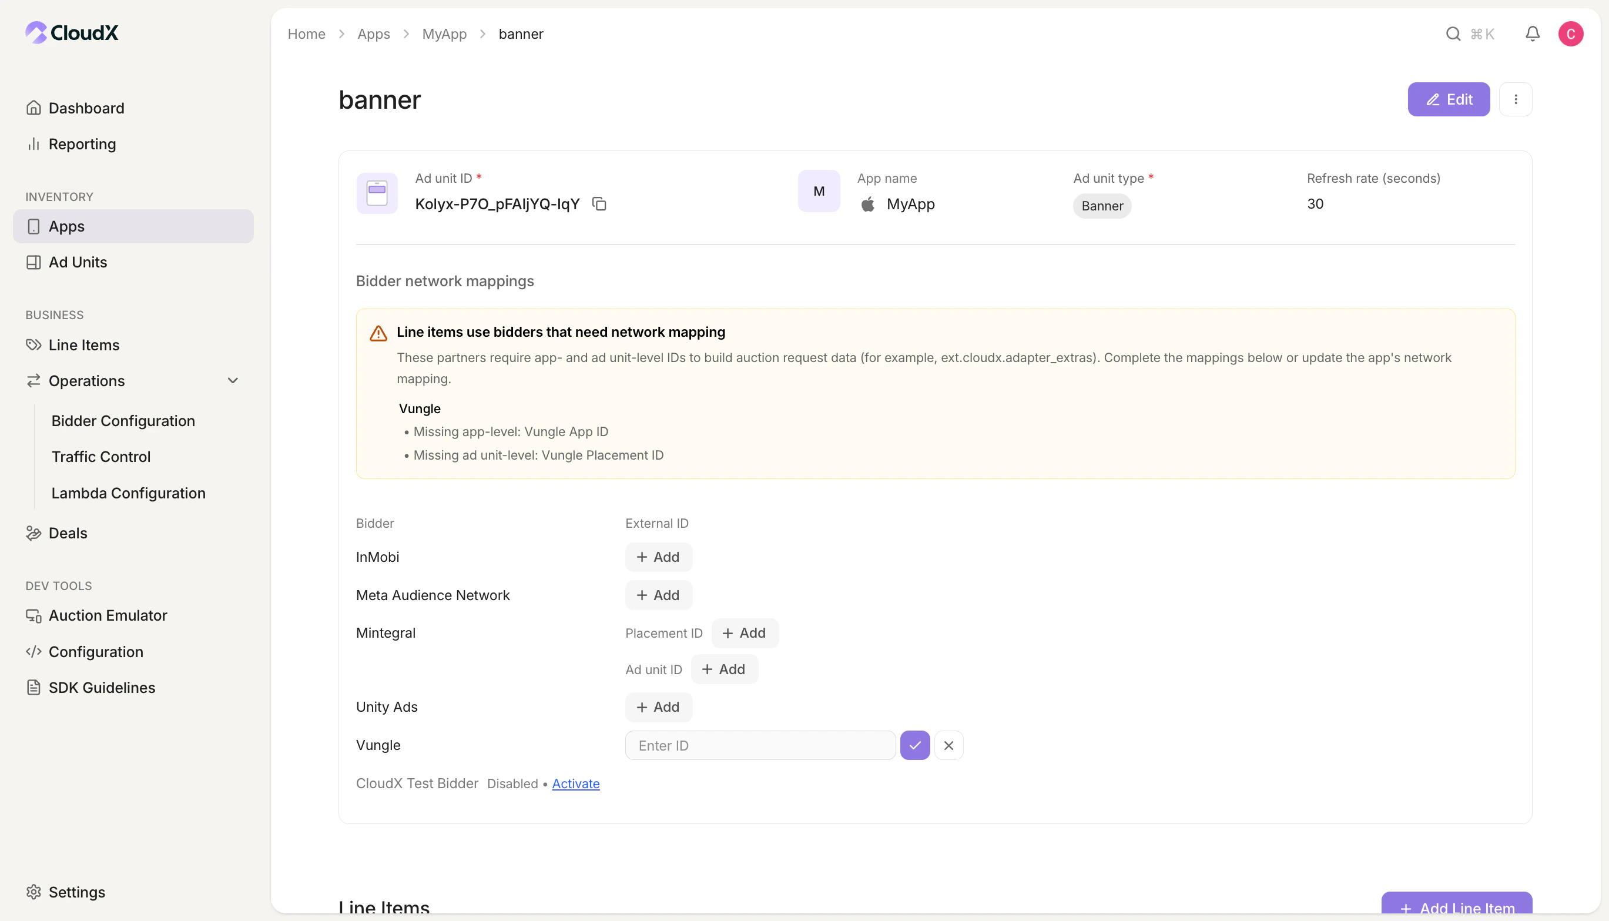Copy the Ad unit ID value
The image size is (1609, 921).
pyautogui.click(x=599, y=204)
